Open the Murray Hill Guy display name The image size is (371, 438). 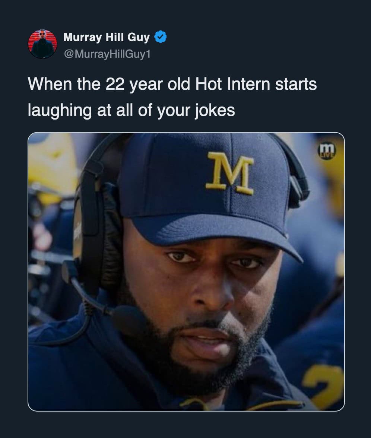[107, 37]
